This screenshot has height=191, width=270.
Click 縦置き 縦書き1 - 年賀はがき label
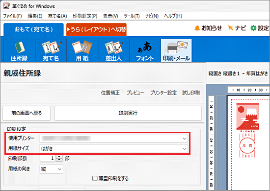(238, 73)
